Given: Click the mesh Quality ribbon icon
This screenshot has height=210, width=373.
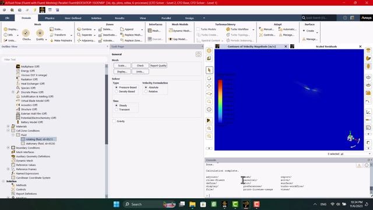Looking at the screenshot, I should click(x=40, y=33).
